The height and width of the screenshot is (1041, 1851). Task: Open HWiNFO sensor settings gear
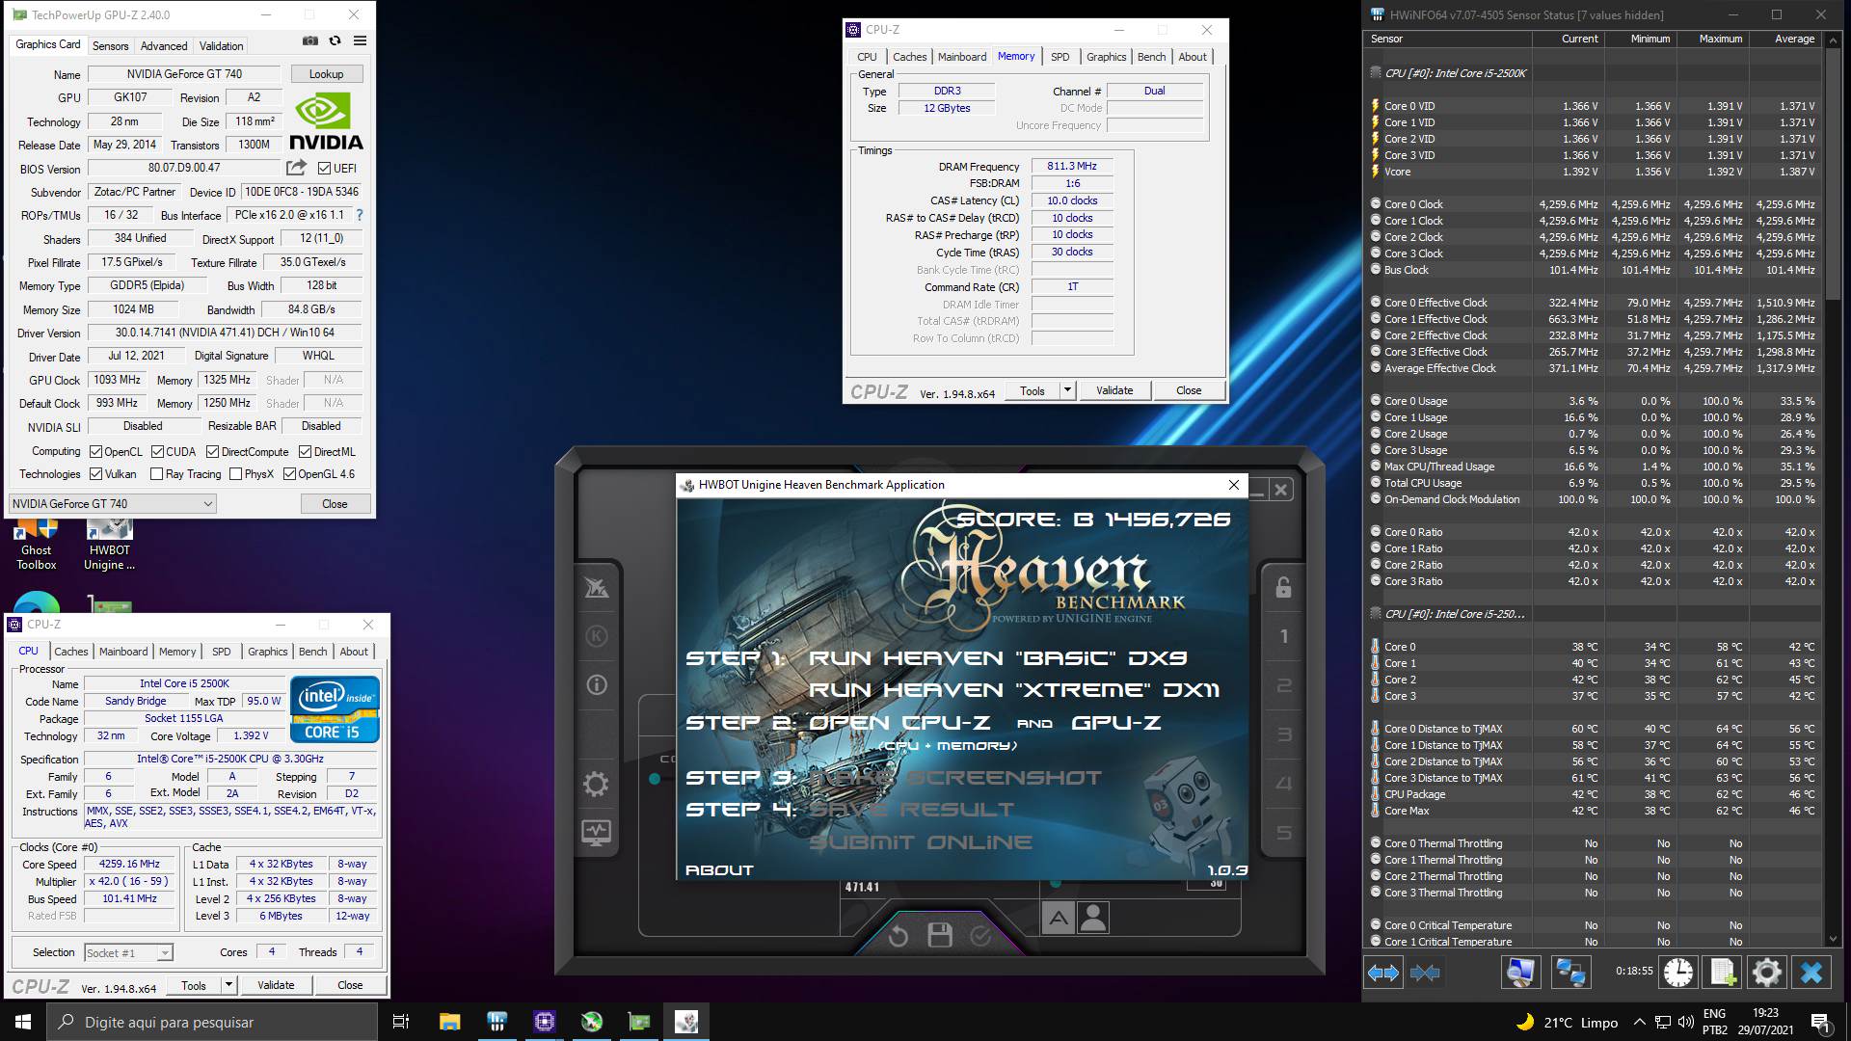click(x=1766, y=973)
